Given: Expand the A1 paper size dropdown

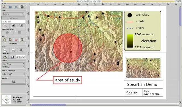Looking at the screenshot, I should pos(17,64).
